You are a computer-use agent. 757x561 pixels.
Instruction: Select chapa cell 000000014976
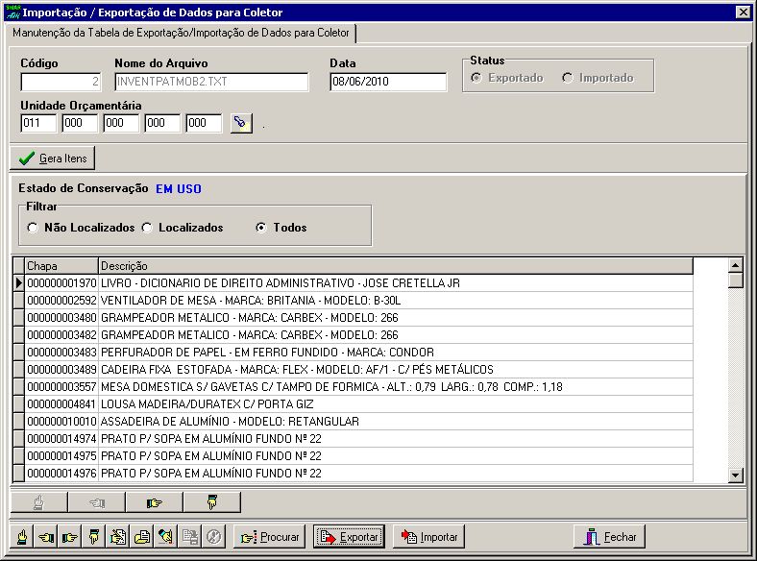click(61, 474)
